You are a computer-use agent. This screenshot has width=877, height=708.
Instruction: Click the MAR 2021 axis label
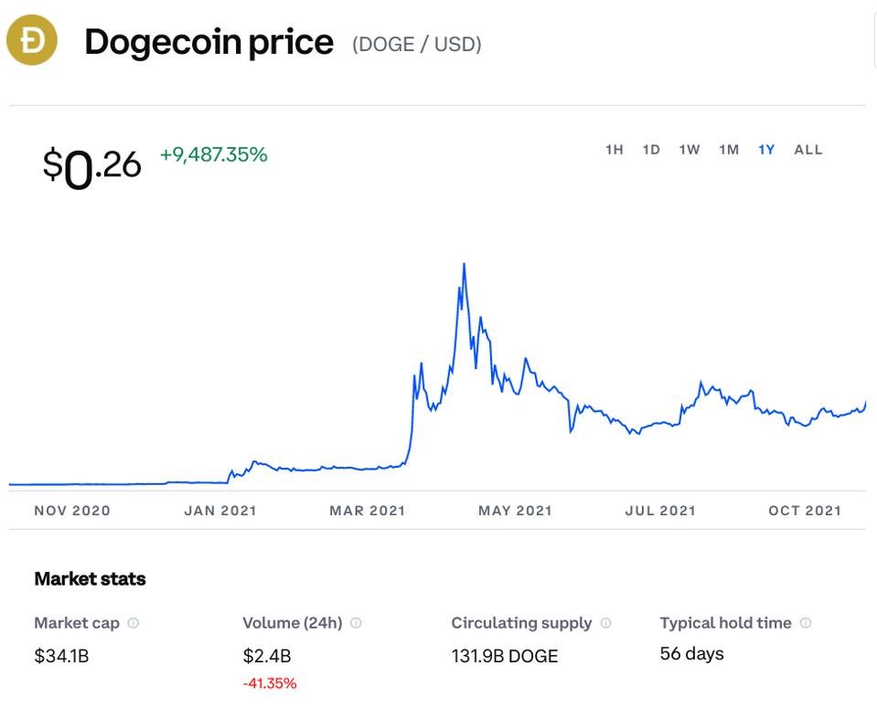coord(367,511)
